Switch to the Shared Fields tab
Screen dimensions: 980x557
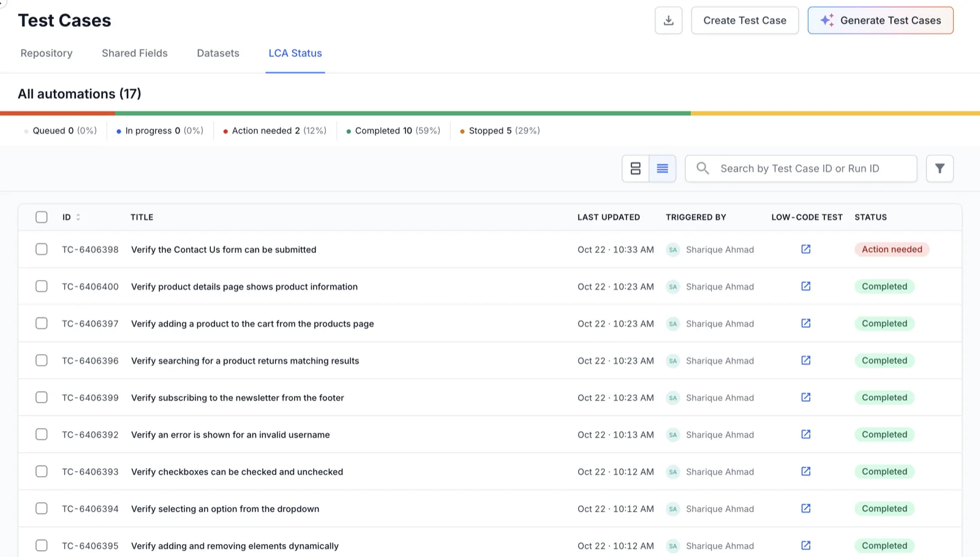tap(135, 53)
